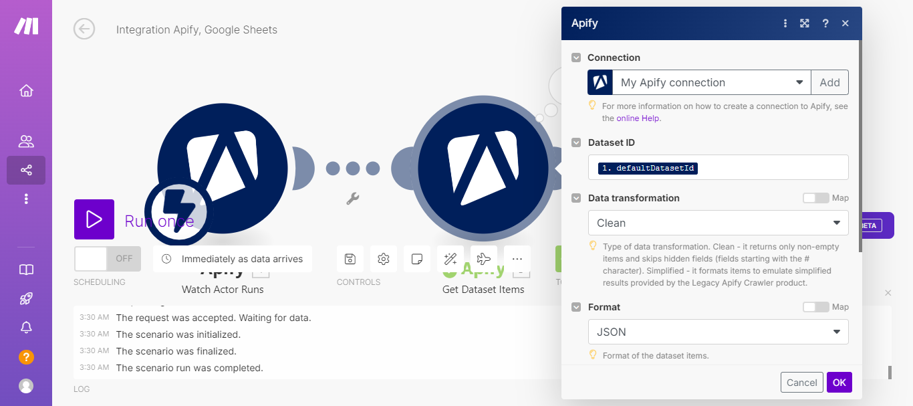Click the Explain flow airplane icon
This screenshot has height=406, width=913.
[x=484, y=259]
